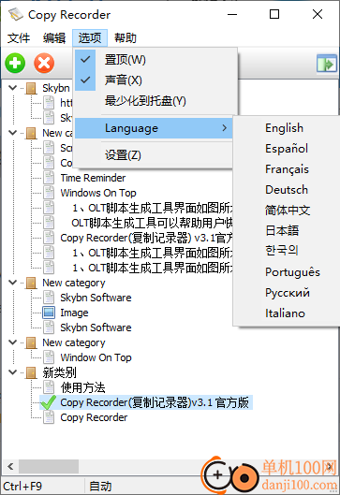
Task: Click the green add item button
Action: 15,63
